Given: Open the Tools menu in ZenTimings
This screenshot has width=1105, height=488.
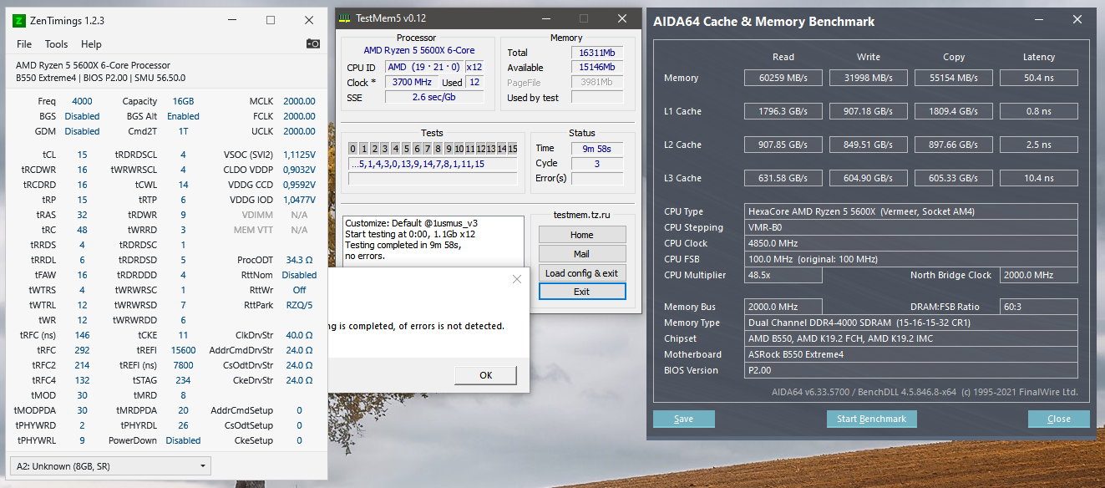Looking at the screenshot, I should click(x=57, y=44).
